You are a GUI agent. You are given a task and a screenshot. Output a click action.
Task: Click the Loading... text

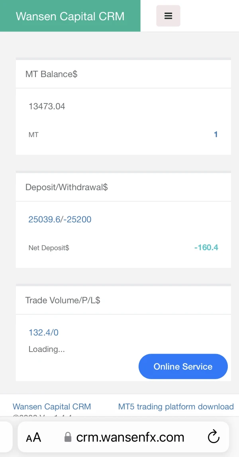click(46, 349)
